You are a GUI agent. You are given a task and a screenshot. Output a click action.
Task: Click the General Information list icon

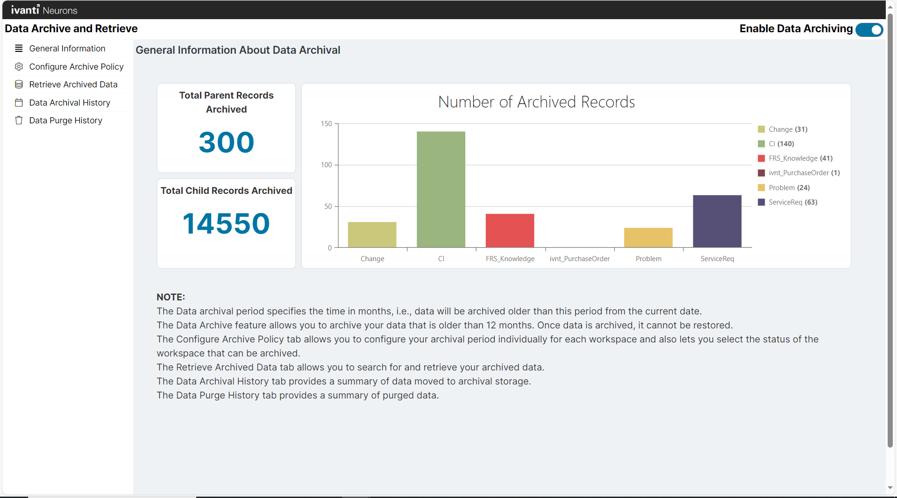pos(19,48)
